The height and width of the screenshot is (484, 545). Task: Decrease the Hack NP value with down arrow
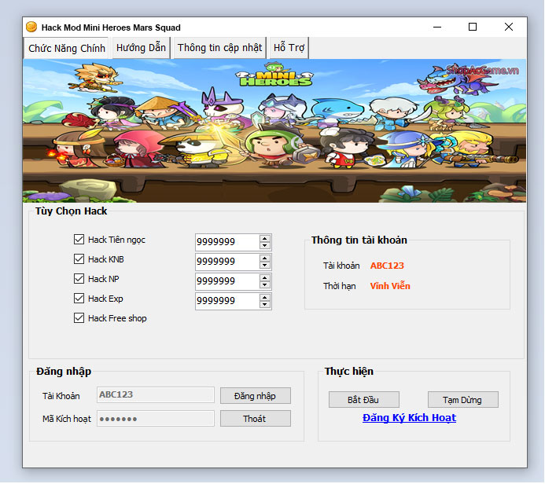pyautogui.click(x=265, y=285)
